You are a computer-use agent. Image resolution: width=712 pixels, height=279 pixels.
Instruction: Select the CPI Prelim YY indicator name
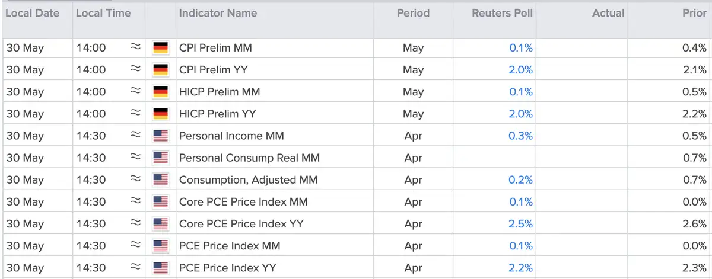tap(214, 70)
